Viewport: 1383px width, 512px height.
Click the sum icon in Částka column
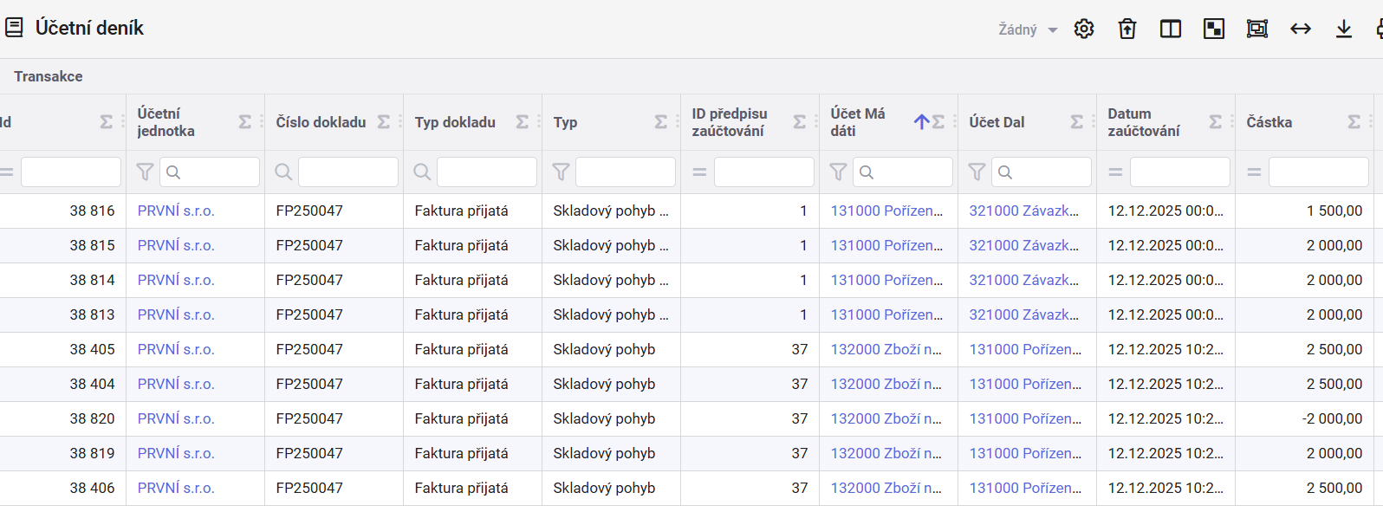click(x=1354, y=122)
